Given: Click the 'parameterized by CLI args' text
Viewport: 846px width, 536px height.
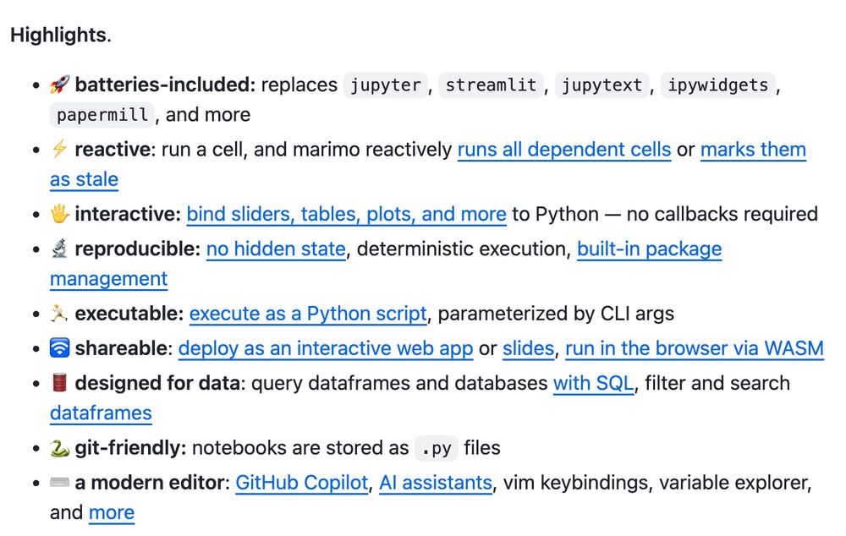Looking at the screenshot, I should coord(556,314).
